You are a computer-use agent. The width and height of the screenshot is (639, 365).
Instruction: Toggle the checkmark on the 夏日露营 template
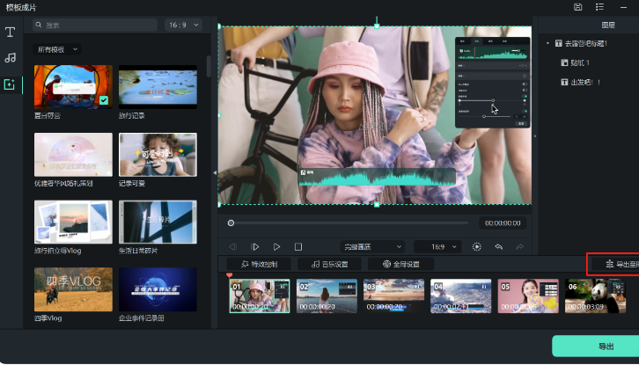pyautogui.click(x=104, y=101)
